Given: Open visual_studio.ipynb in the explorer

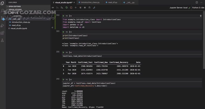Looking at the screenshot, I should pyautogui.click(x=19, y=28).
